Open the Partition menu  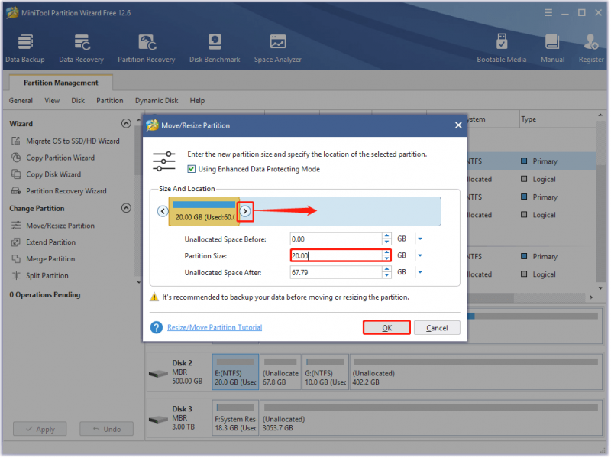pyautogui.click(x=110, y=101)
